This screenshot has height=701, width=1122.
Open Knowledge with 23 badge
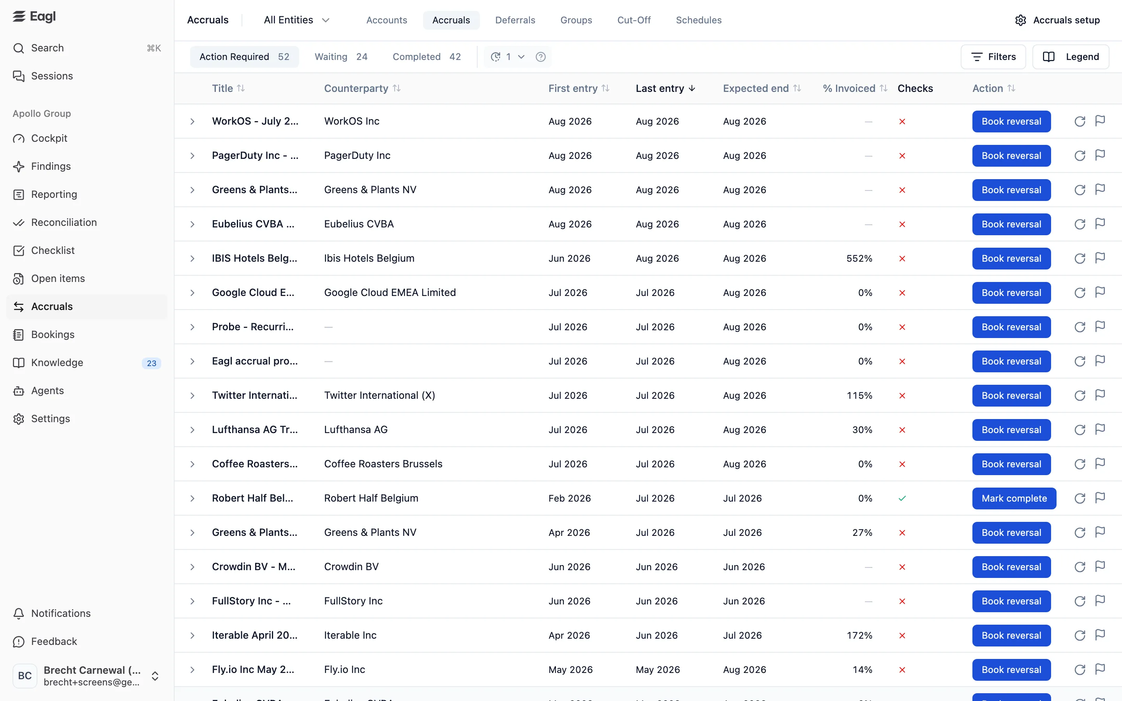[87, 363]
